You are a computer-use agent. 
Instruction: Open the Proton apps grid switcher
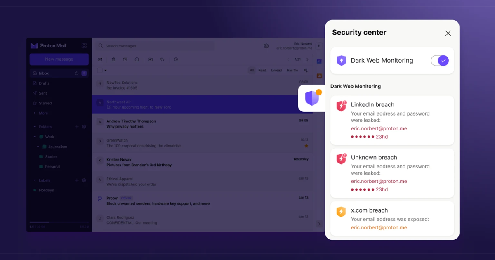[84, 46]
